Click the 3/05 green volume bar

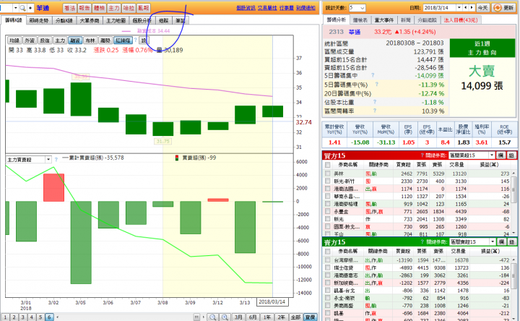tap(81, 242)
